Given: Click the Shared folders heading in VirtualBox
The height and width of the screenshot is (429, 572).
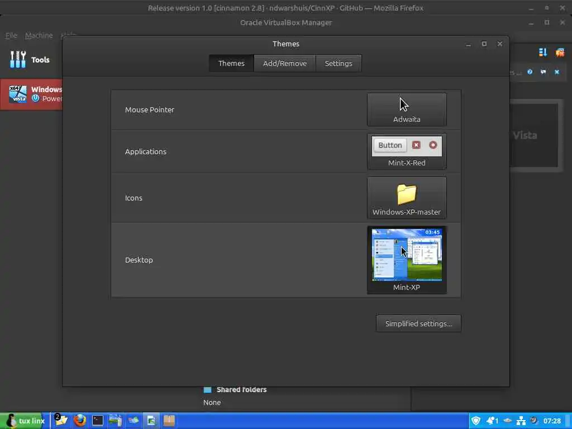Looking at the screenshot, I should coord(241,389).
